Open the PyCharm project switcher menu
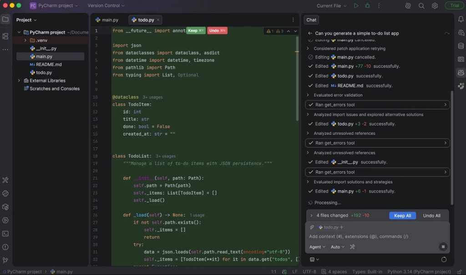 pos(54,5)
